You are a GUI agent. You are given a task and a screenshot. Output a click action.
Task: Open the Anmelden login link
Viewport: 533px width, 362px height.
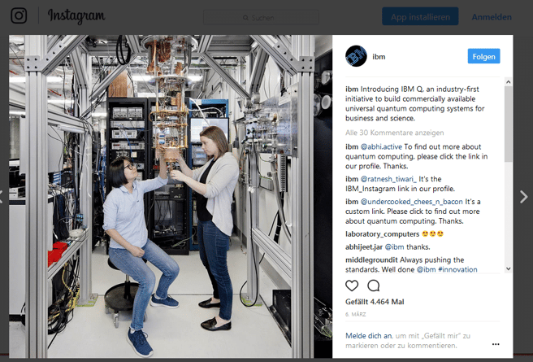[492, 17]
